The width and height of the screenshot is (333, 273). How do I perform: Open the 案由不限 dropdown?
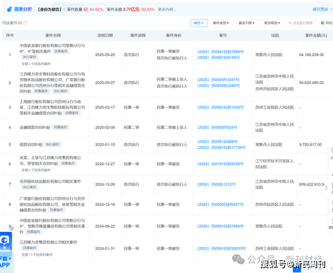coord(247,23)
